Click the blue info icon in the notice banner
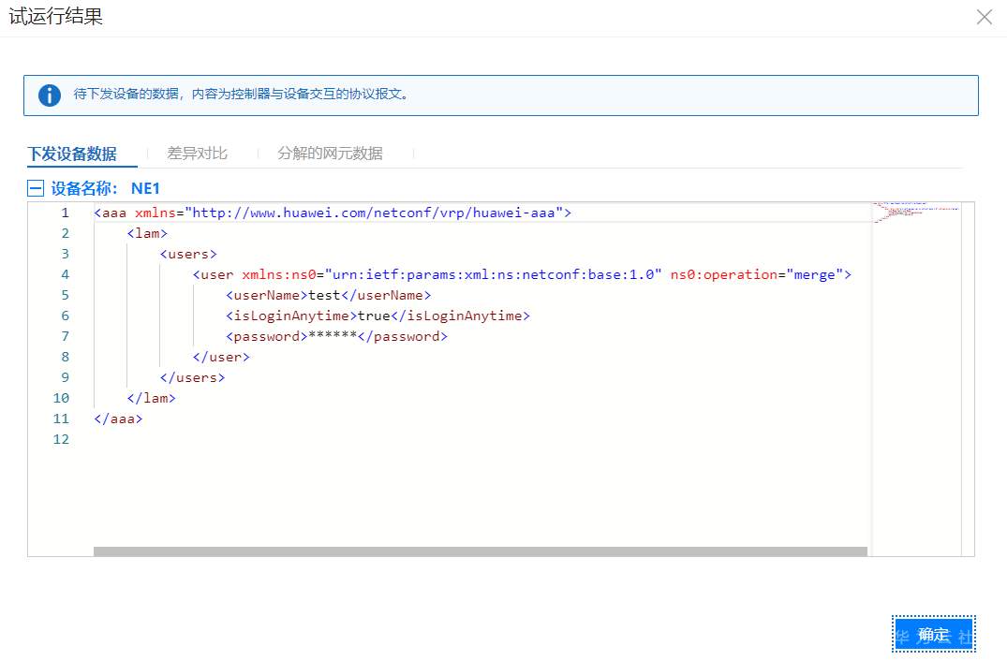This screenshot has height=661, width=1007. tap(50, 95)
